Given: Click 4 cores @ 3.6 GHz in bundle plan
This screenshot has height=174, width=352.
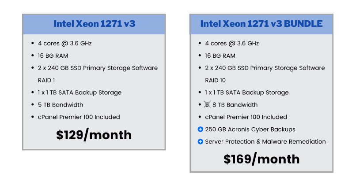Looking at the screenshot, I should 232,44.
